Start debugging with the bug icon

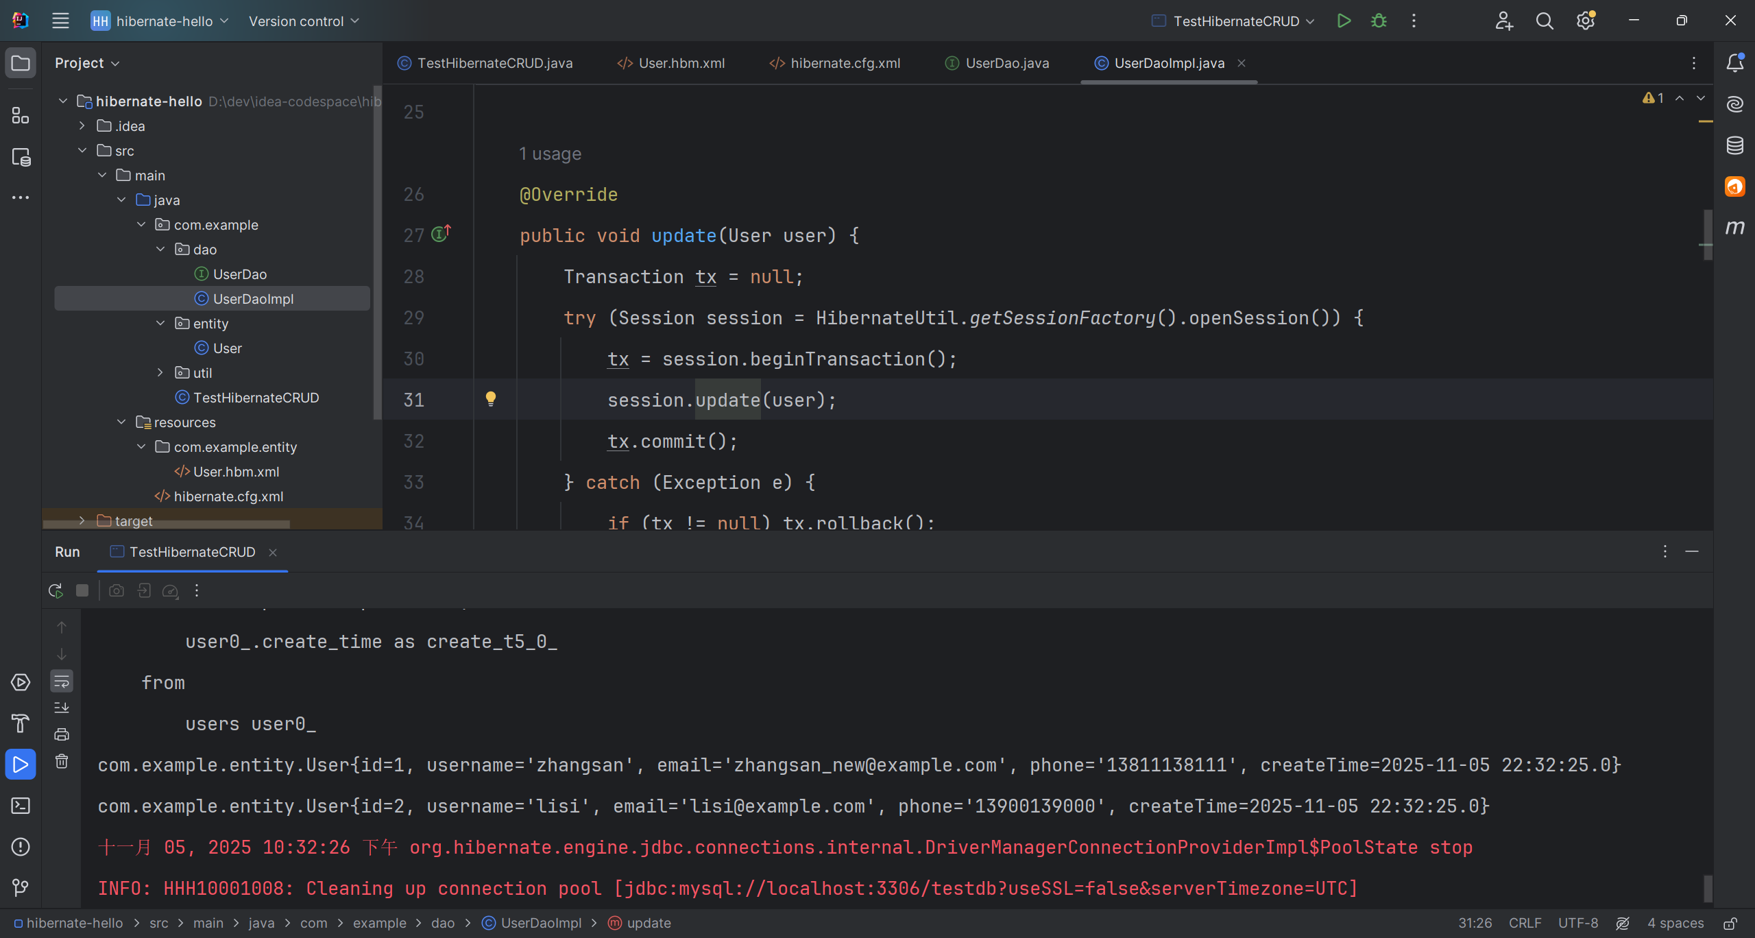point(1379,21)
